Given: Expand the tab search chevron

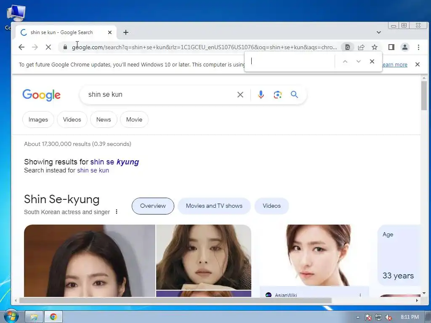Looking at the screenshot, I should coord(378,32).
